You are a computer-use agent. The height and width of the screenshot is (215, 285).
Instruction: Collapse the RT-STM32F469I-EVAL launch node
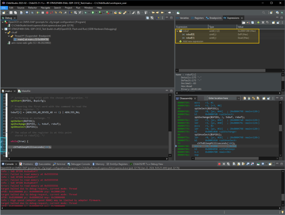click(3, 29)
